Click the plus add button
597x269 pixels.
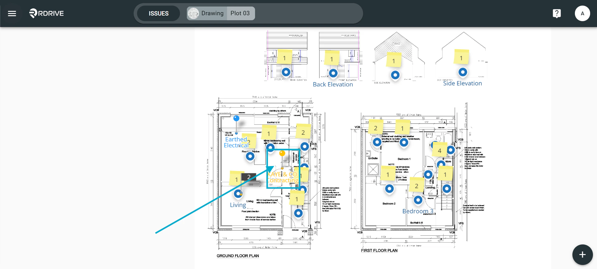coord(582,255)
